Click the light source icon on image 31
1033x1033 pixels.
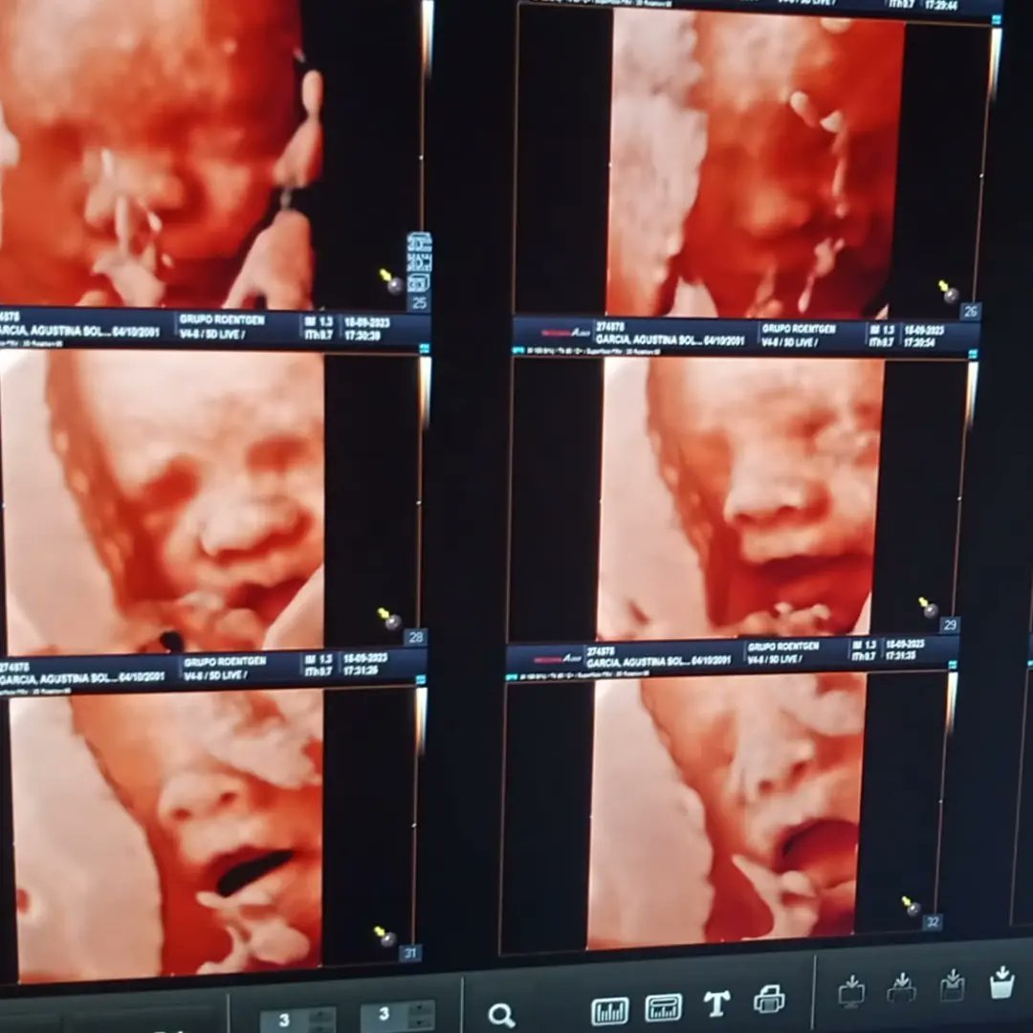tap(385, 936)
